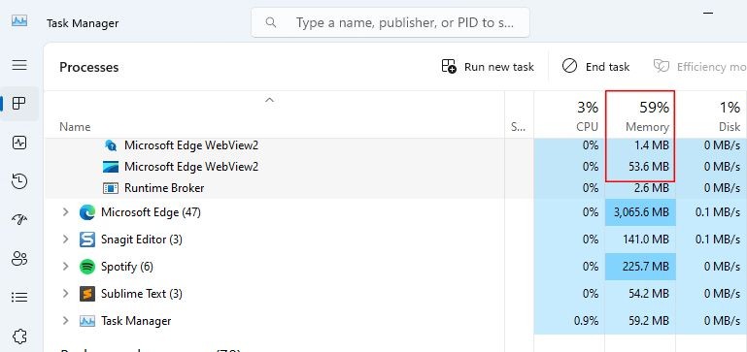Click the Runtime Broker process icon
The height and width of the screenshot is (352, 747).
pos(111,188)
